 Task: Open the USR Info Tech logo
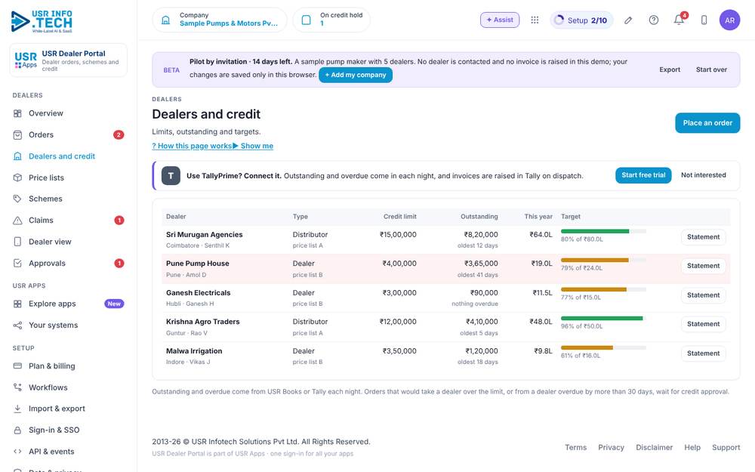(x=42, y=21)
